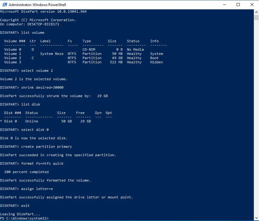The width and height of the screenshot is (259, 221).
Task: Click the 'format fs=ntfs quick' command text
Action: coord(42,163)
